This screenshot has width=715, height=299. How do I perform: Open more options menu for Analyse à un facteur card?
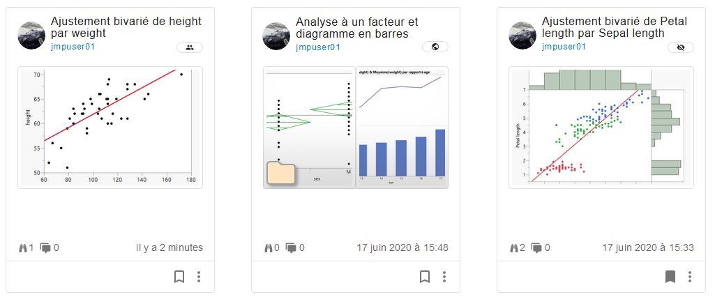[x=444, y=277]
